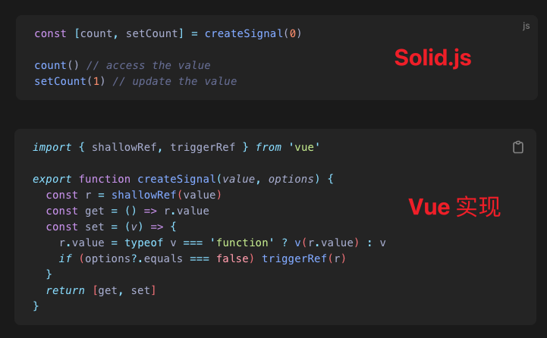Viewport: 547px width, 338px height.
Task: Click the r.value getter expression
Action: point(187,211)
